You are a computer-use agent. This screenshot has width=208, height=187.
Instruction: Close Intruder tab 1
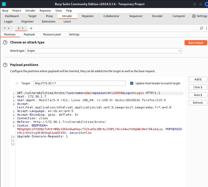click(9, 28)
